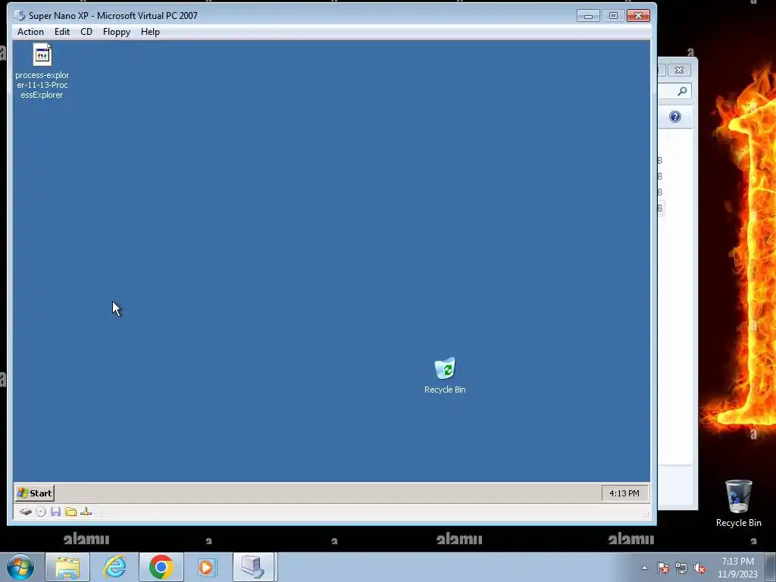The image size is (776, 582).
Task: Open the Help menu in Virtual PC
Action: coord(150,32)
